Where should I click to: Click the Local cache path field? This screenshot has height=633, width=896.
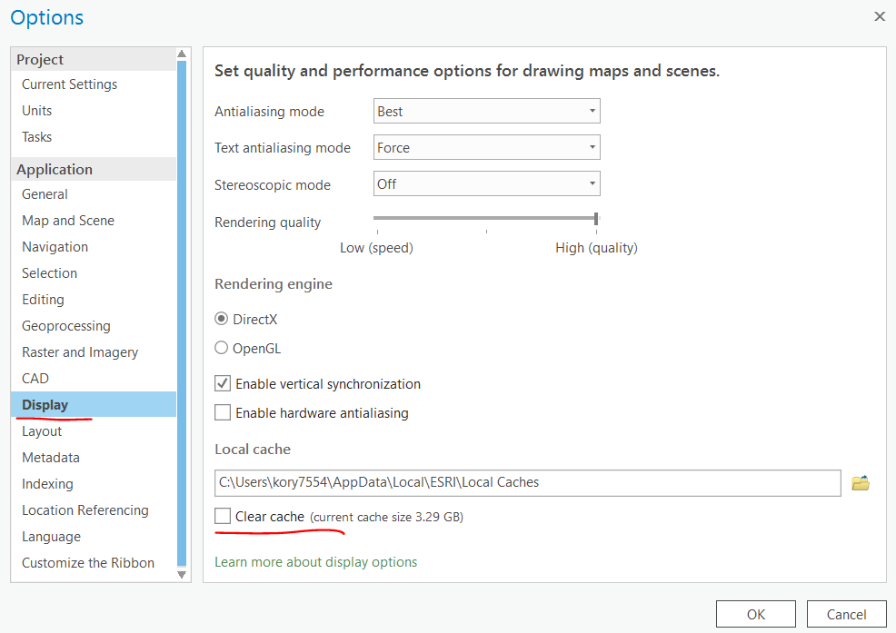[x=527, y=483]
